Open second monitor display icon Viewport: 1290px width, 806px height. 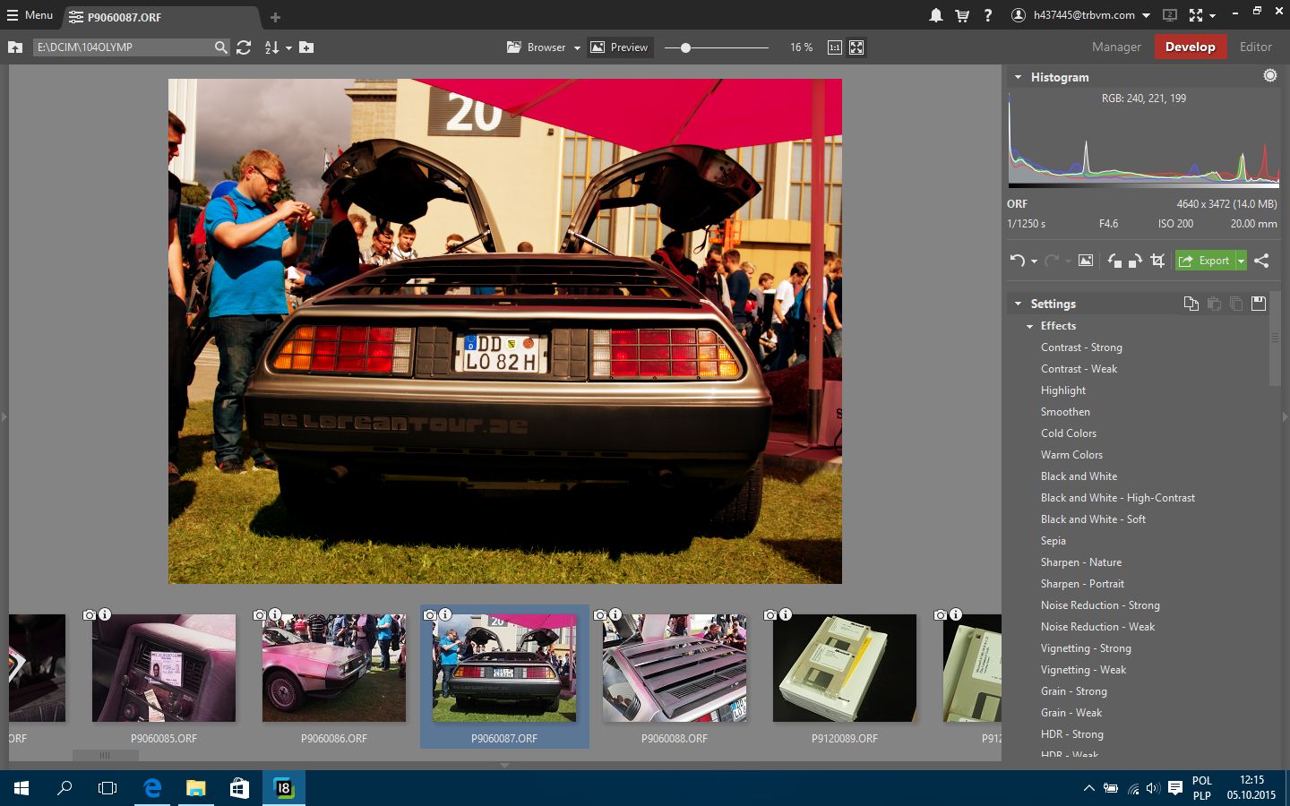tap(1170, 15)
